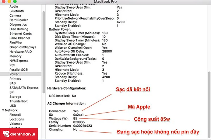
Task: Click the Family value 0x0085
Action: pos(79,122)
